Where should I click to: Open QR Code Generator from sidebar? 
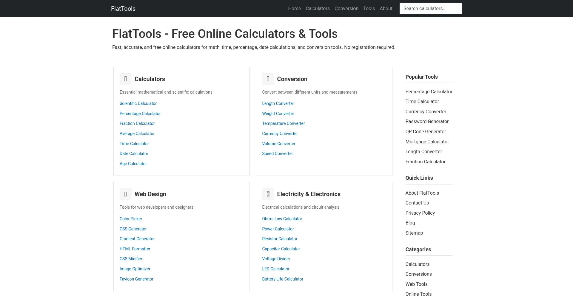click(426, 131)
